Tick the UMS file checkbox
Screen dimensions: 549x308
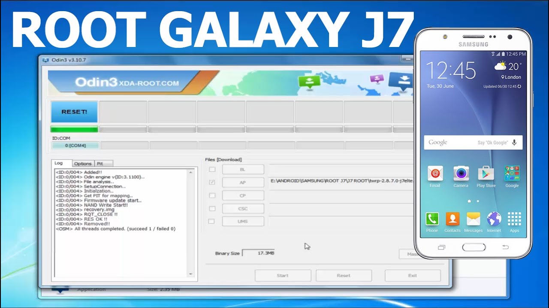[x=211, y=221]
